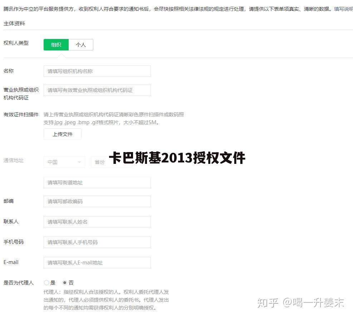Click the 主体资料 section heading
This screenshot has width=353, height=317.
(14, 23)
